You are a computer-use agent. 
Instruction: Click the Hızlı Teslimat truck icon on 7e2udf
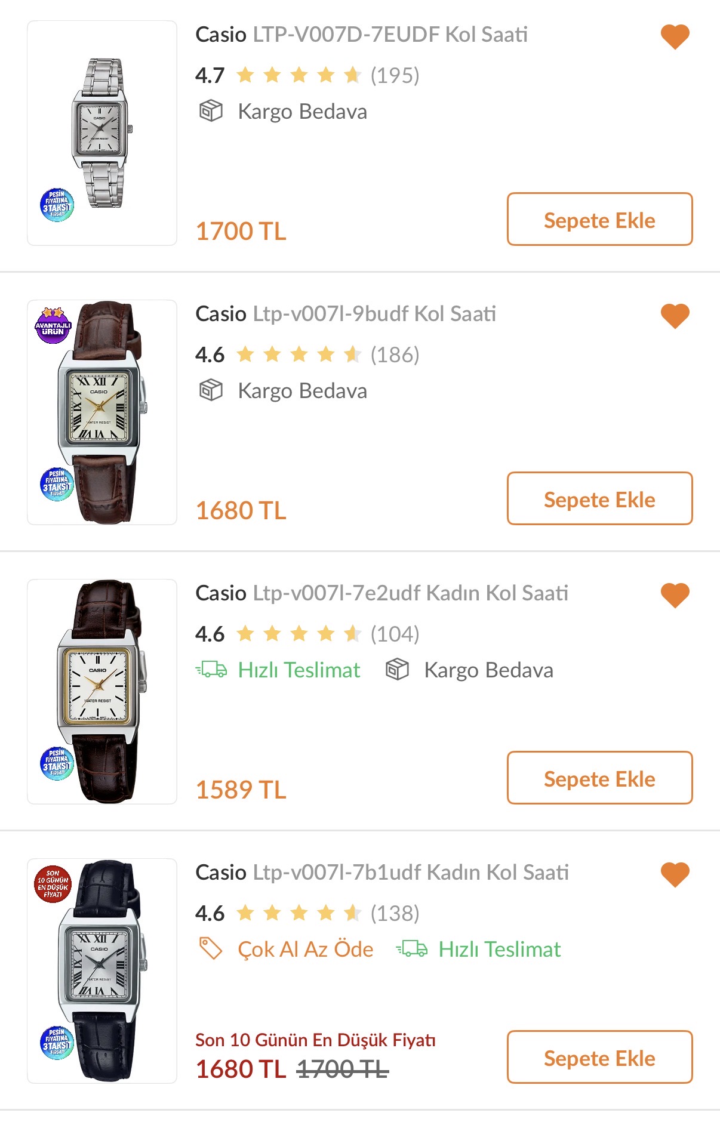(211, 670)
